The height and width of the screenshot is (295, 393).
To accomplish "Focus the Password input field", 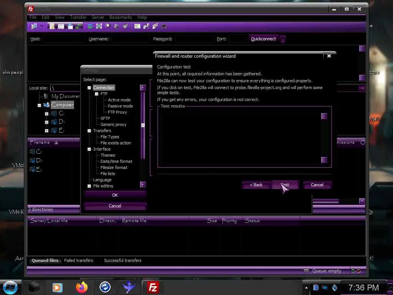I will [x=194, y=39].
